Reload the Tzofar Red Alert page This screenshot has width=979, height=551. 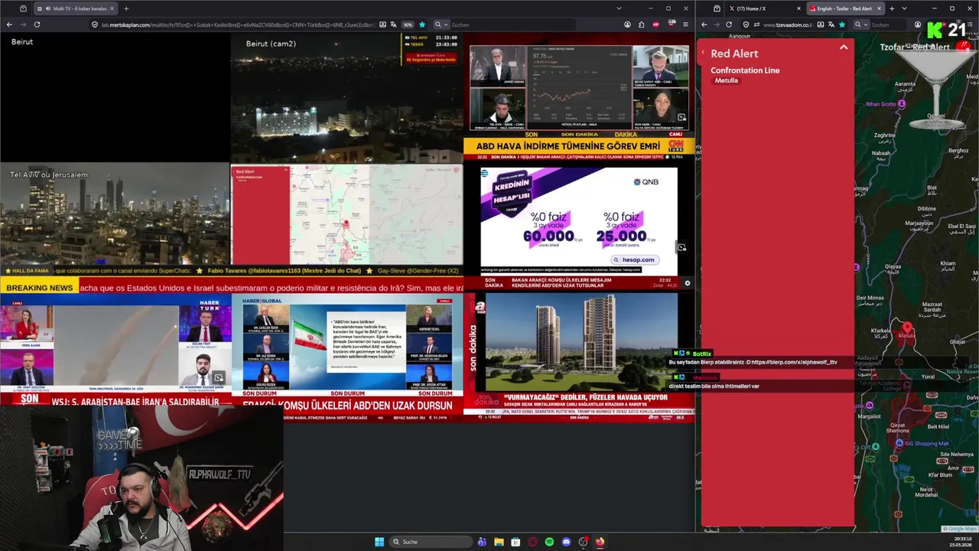point(728,24)
